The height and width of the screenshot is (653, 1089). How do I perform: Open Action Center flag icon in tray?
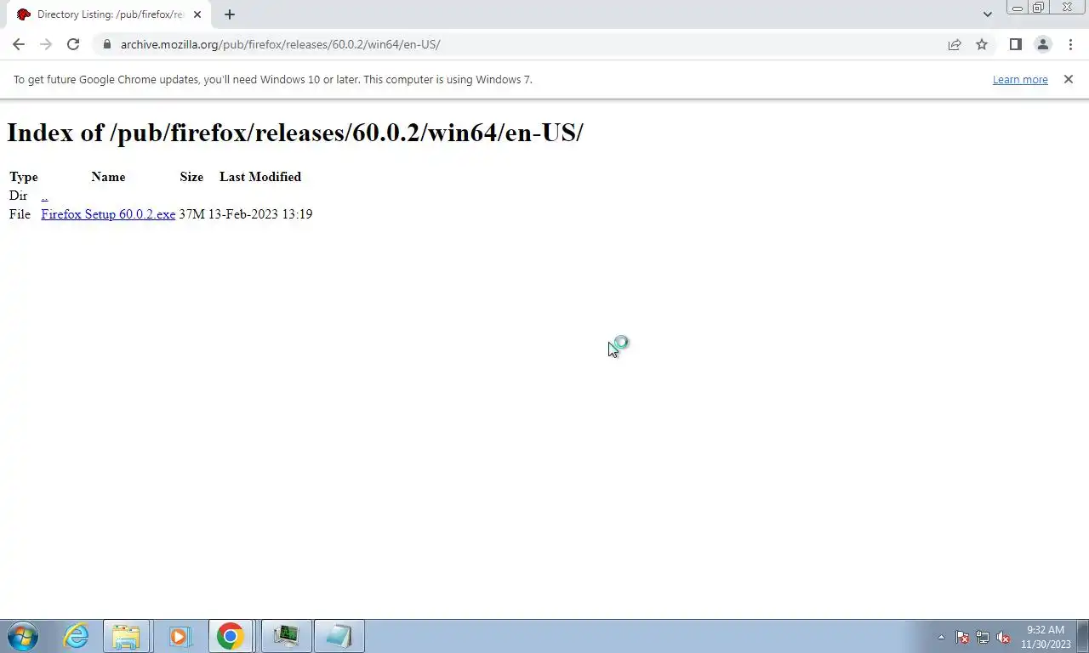962,637
